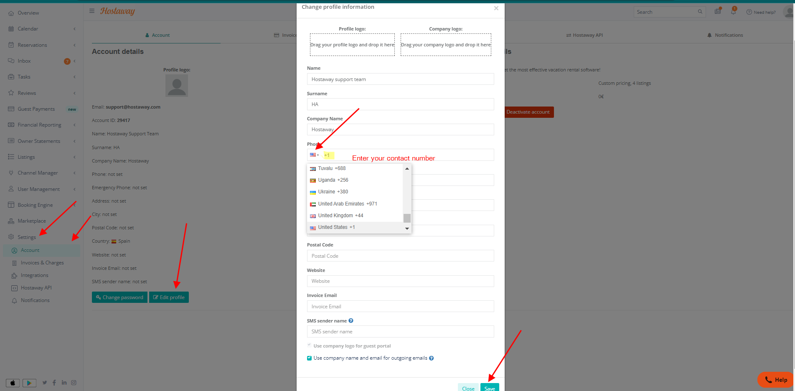Click the Need help? link in header

761,12
